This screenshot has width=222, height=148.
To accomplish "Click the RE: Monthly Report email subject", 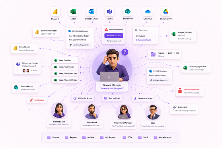I will [x=80, y=31].
